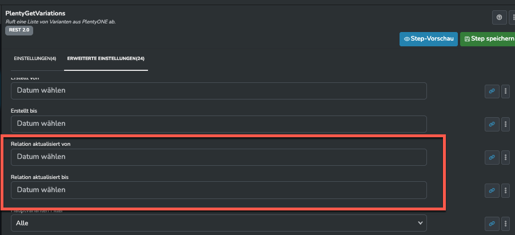The image size is (515, 235).
Task: Click link icon beside Erstellt von field
Action: [x=492, y=91]
